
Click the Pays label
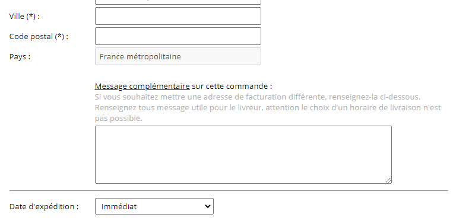[x=20, y=57]
